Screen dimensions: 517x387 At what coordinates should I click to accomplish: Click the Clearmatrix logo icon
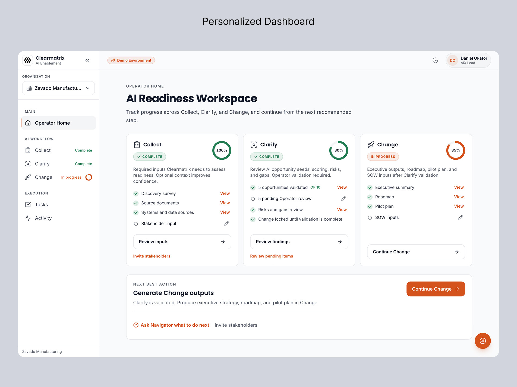[28, 60]
